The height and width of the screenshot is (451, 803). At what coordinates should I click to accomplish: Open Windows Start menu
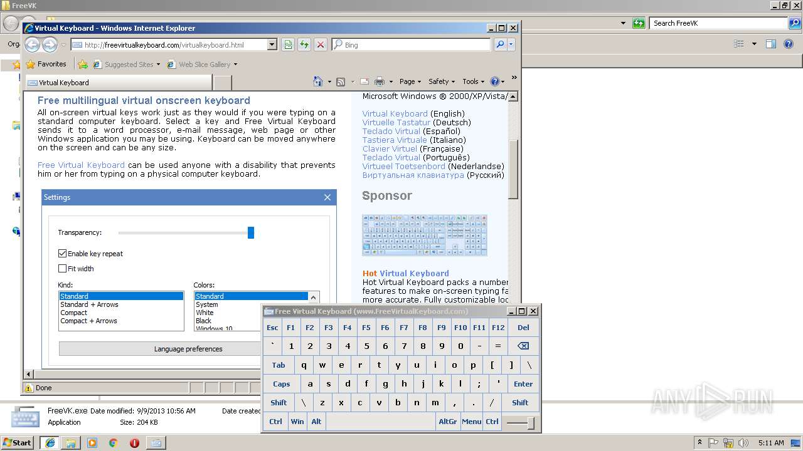pos(18,443)
